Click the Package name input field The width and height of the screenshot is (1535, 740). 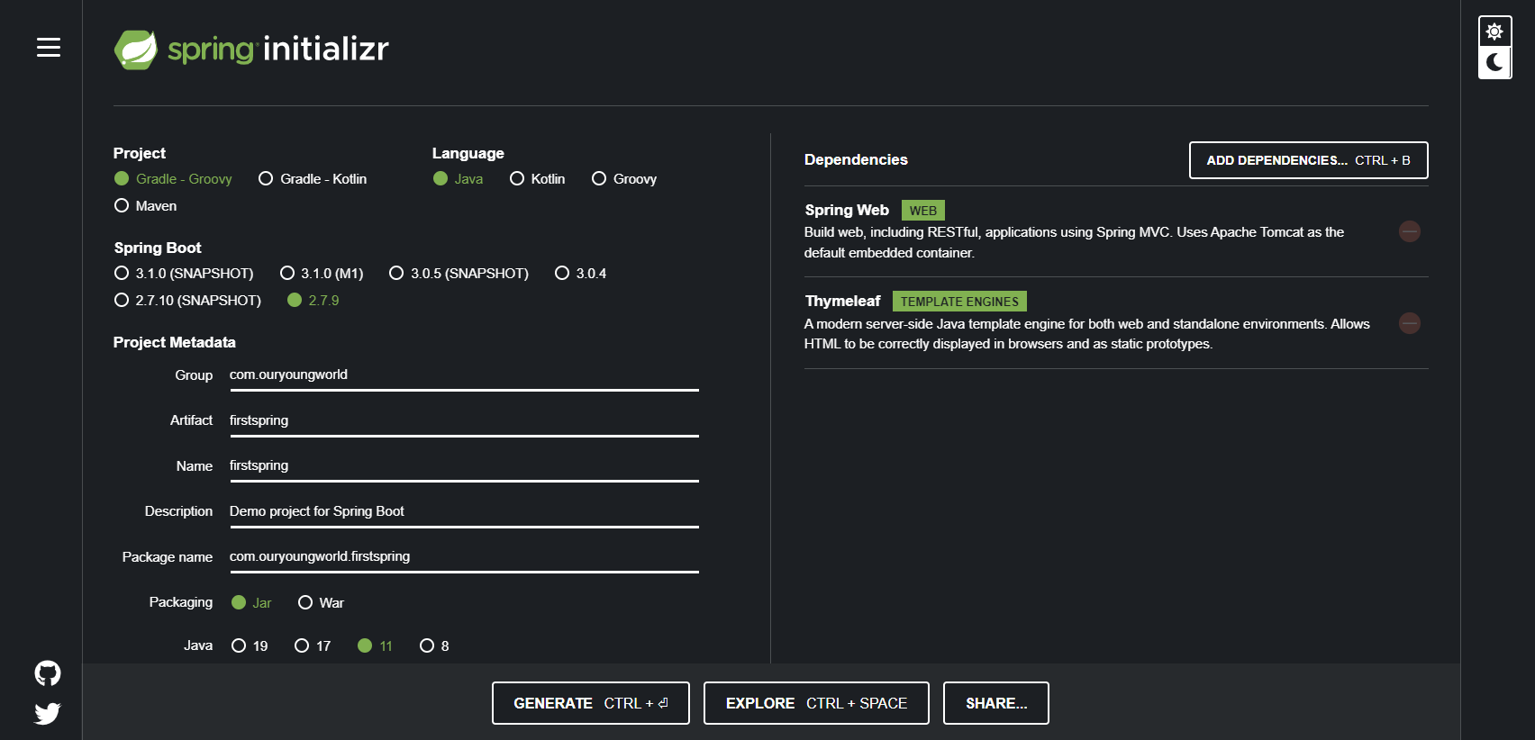click(464, 557)
